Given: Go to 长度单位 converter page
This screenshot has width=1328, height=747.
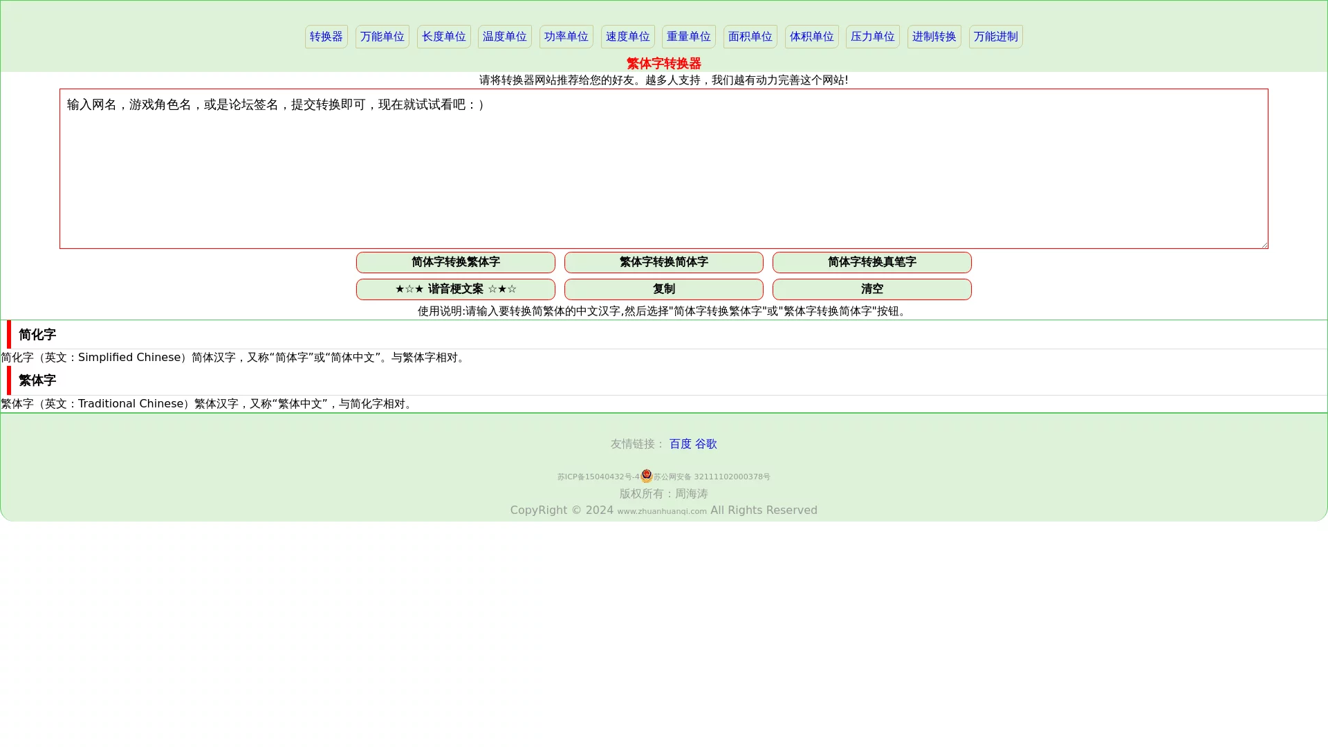Looking at the screenshot, I should (x=443, y=37).
